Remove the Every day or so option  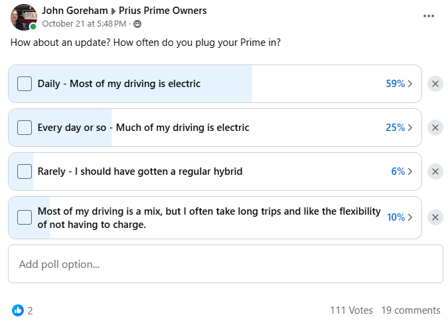tap(435, 128)
